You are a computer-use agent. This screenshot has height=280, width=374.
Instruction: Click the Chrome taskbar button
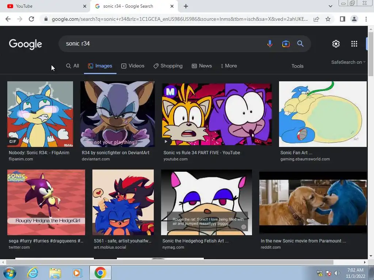tap(100, 273)
